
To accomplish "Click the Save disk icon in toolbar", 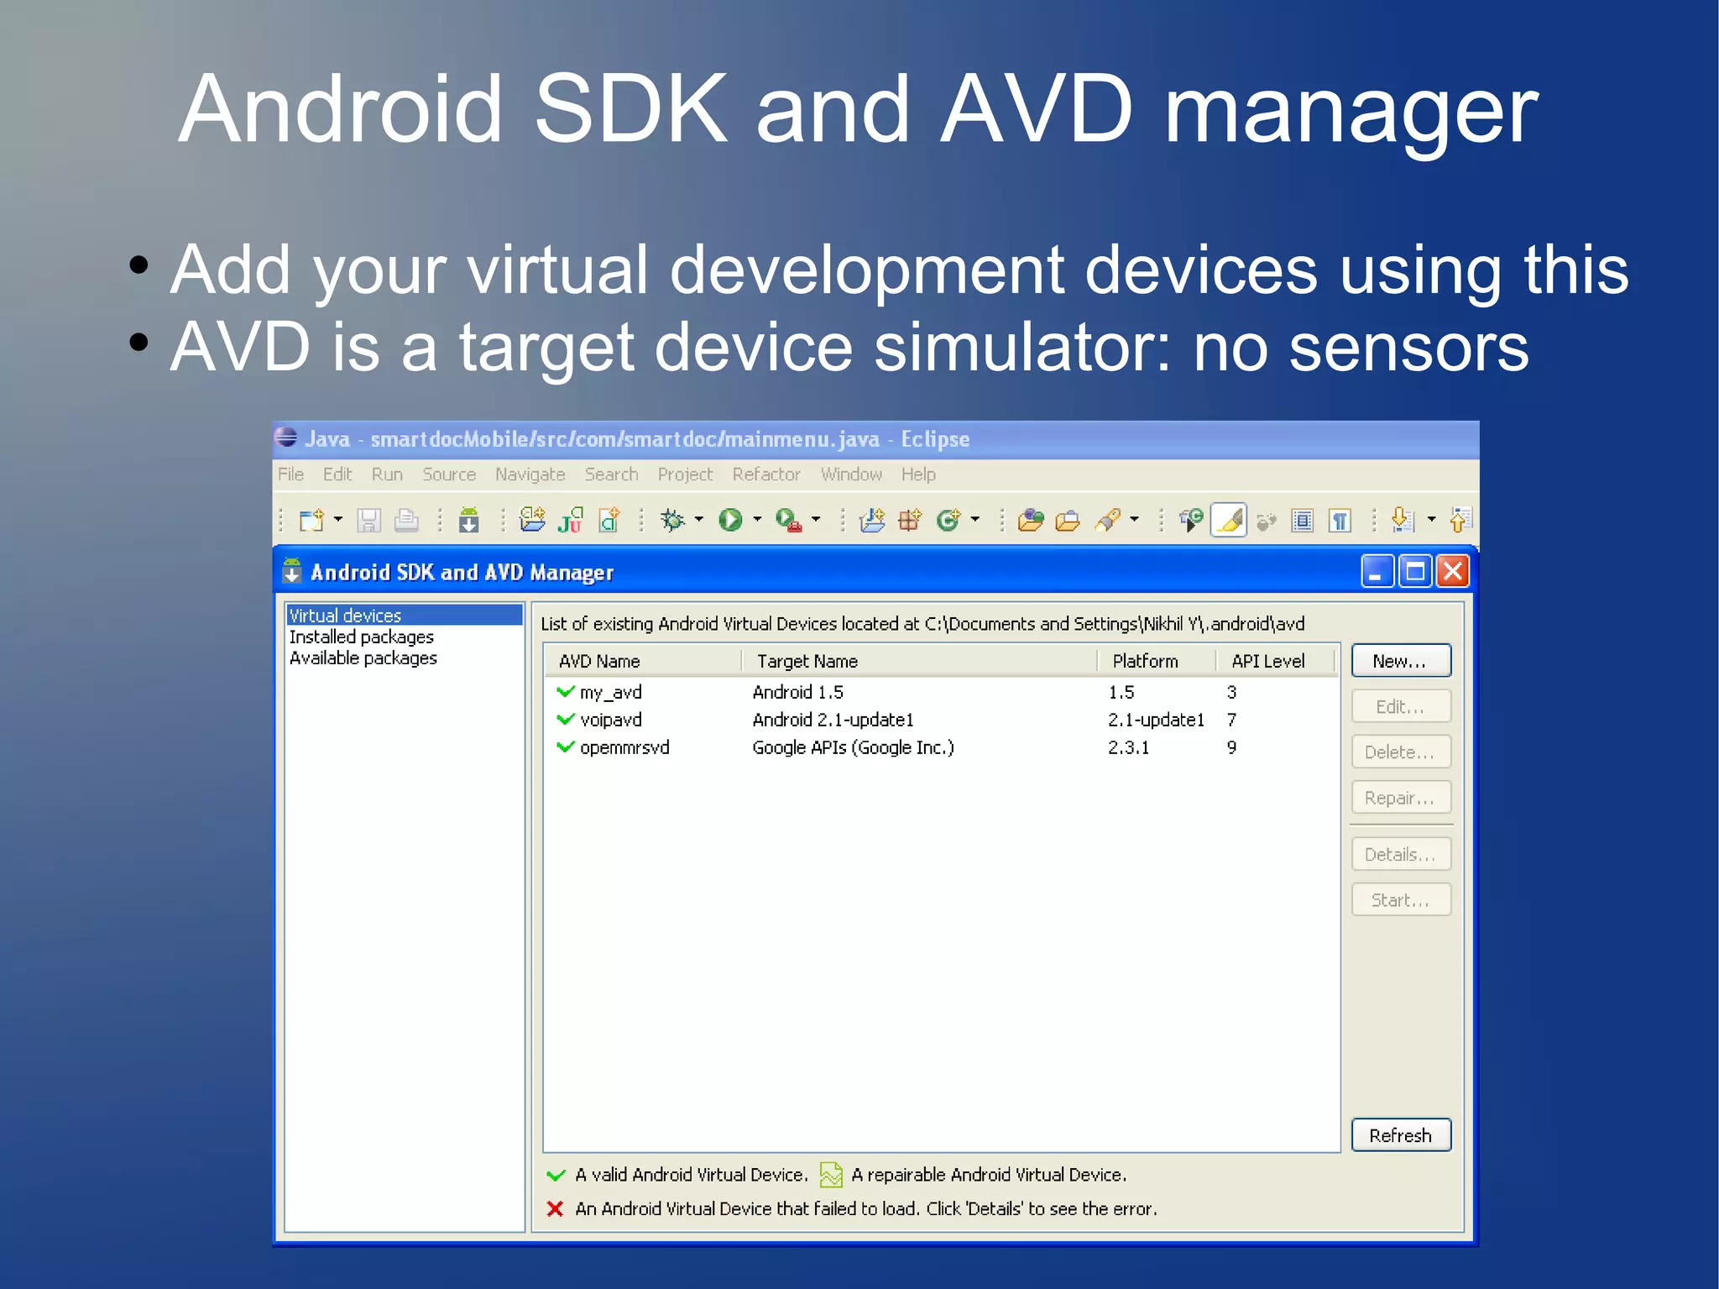I will point(368,521).
